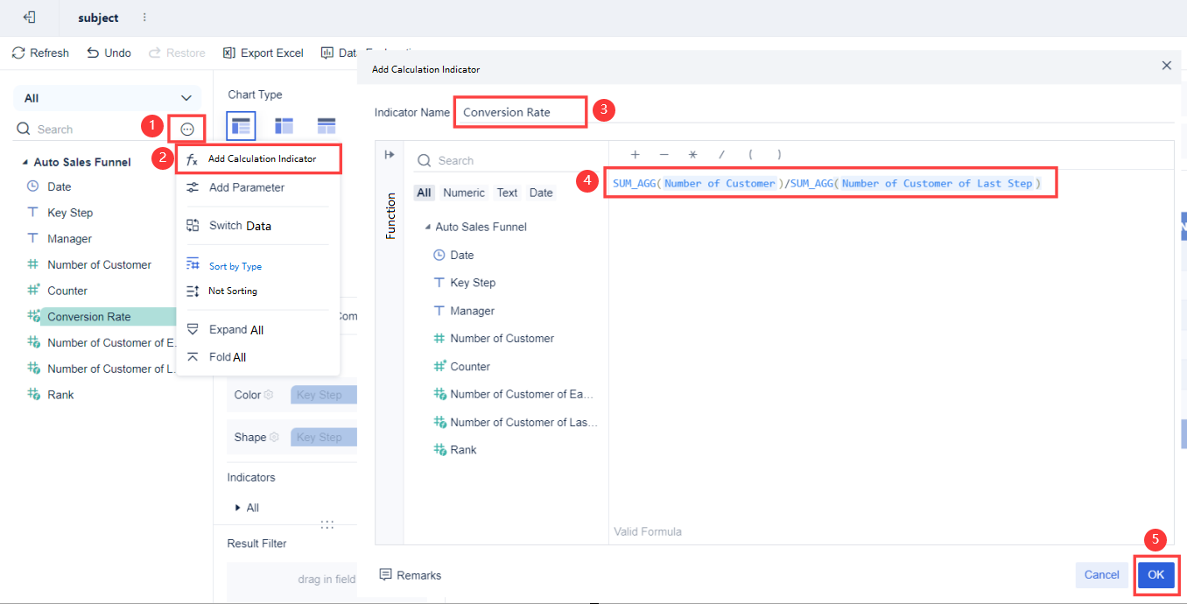The image size is (1187, 604).
Task: Expand the All indicators group
Action: click(x=238, y=508)
